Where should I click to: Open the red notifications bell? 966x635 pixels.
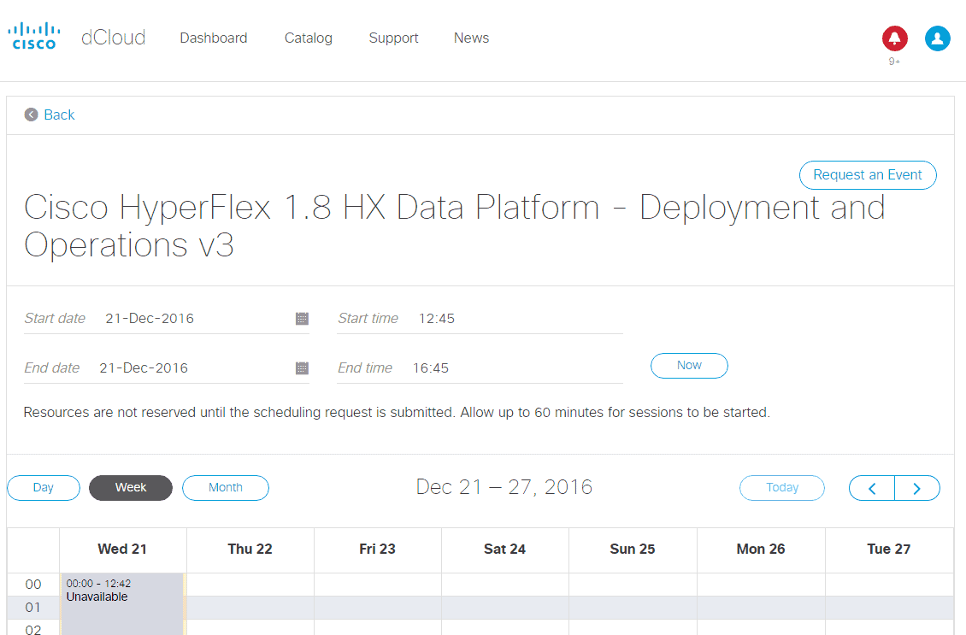[x=894, y=38]
